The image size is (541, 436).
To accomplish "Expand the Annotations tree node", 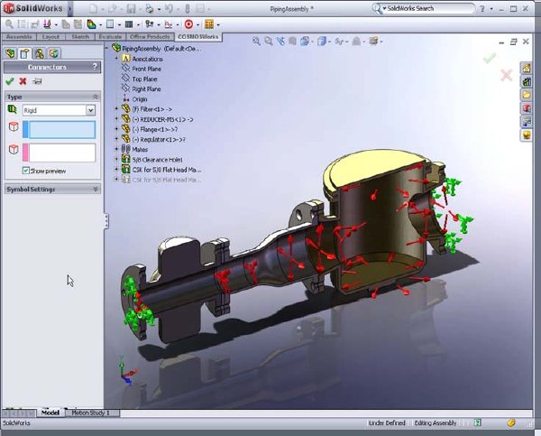I will (x=116, y=59).
